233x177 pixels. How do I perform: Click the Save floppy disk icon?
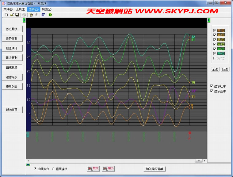point(17,15)
